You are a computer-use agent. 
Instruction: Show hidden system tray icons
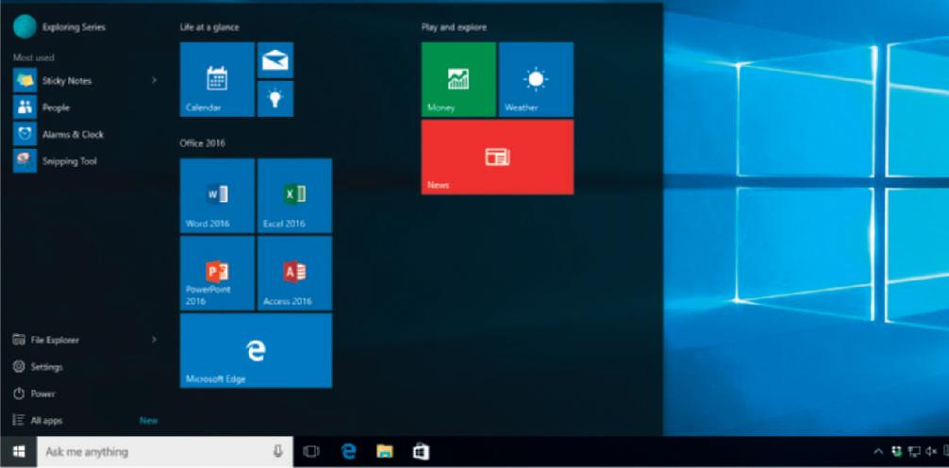click(x=878, y=452)
